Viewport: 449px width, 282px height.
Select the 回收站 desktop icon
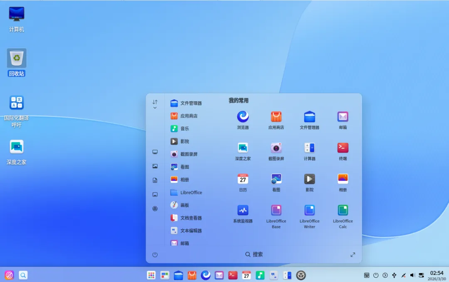click(17, 62)
